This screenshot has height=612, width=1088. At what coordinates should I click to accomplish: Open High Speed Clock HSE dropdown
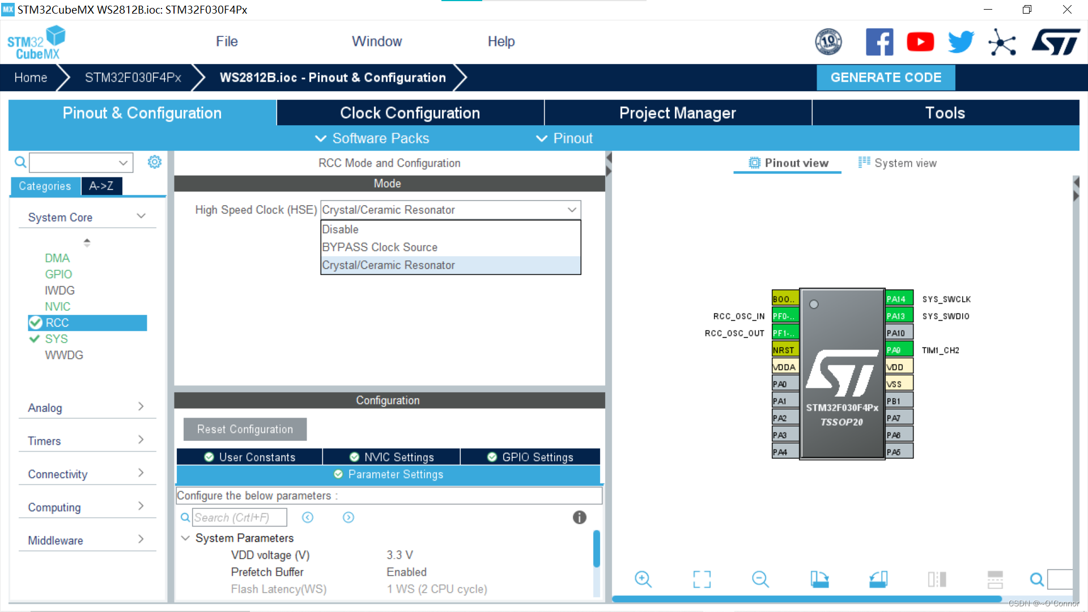point(450,210)
